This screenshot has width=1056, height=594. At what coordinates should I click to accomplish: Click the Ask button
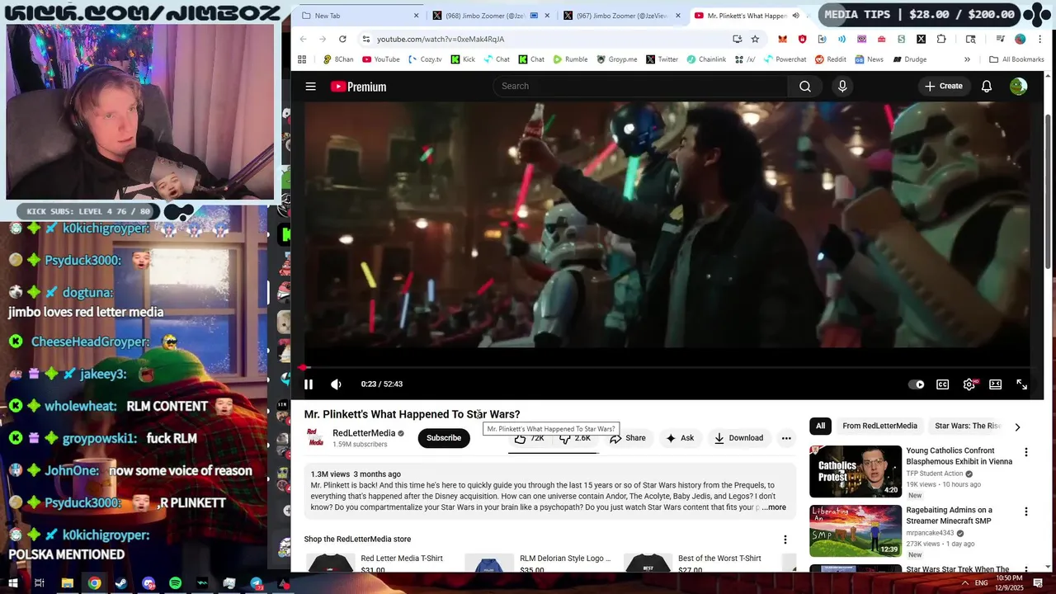click(x=680, y=438)
